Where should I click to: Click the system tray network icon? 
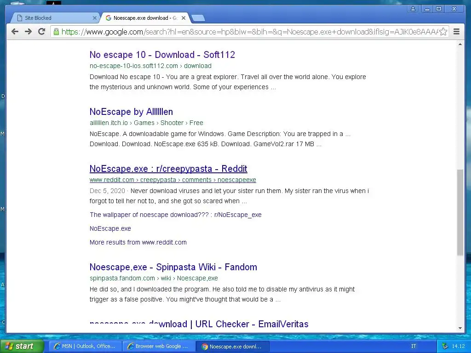point(445,347)
